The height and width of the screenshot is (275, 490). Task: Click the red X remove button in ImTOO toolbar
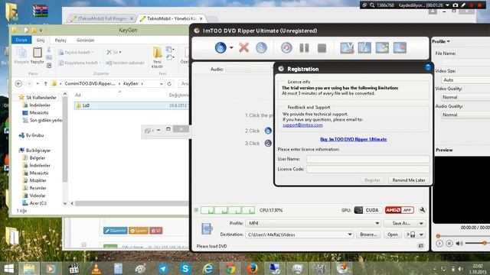pos(243,47)
